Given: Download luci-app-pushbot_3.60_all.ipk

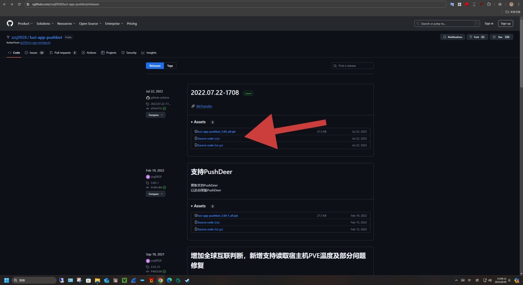Looking at the screenshot, I should (216, 132).
